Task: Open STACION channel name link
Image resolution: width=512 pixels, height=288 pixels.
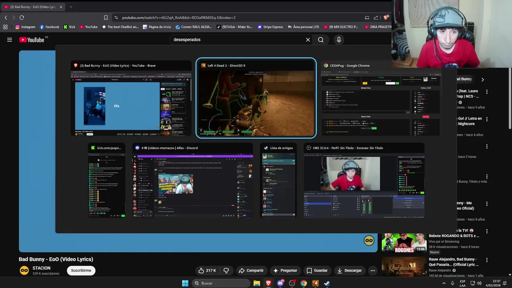Action: 42,268
